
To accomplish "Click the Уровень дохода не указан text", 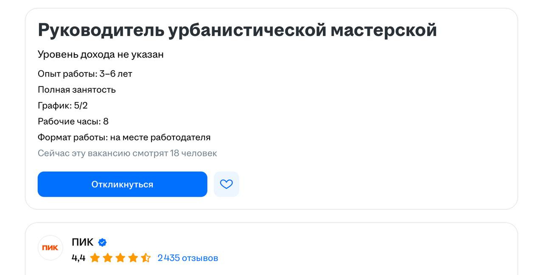I will pyautogui.click(x=101, y=54).
